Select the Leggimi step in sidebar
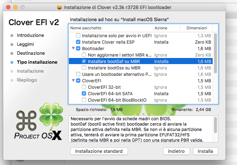This screenshot has width=237, height=165. 25,44
